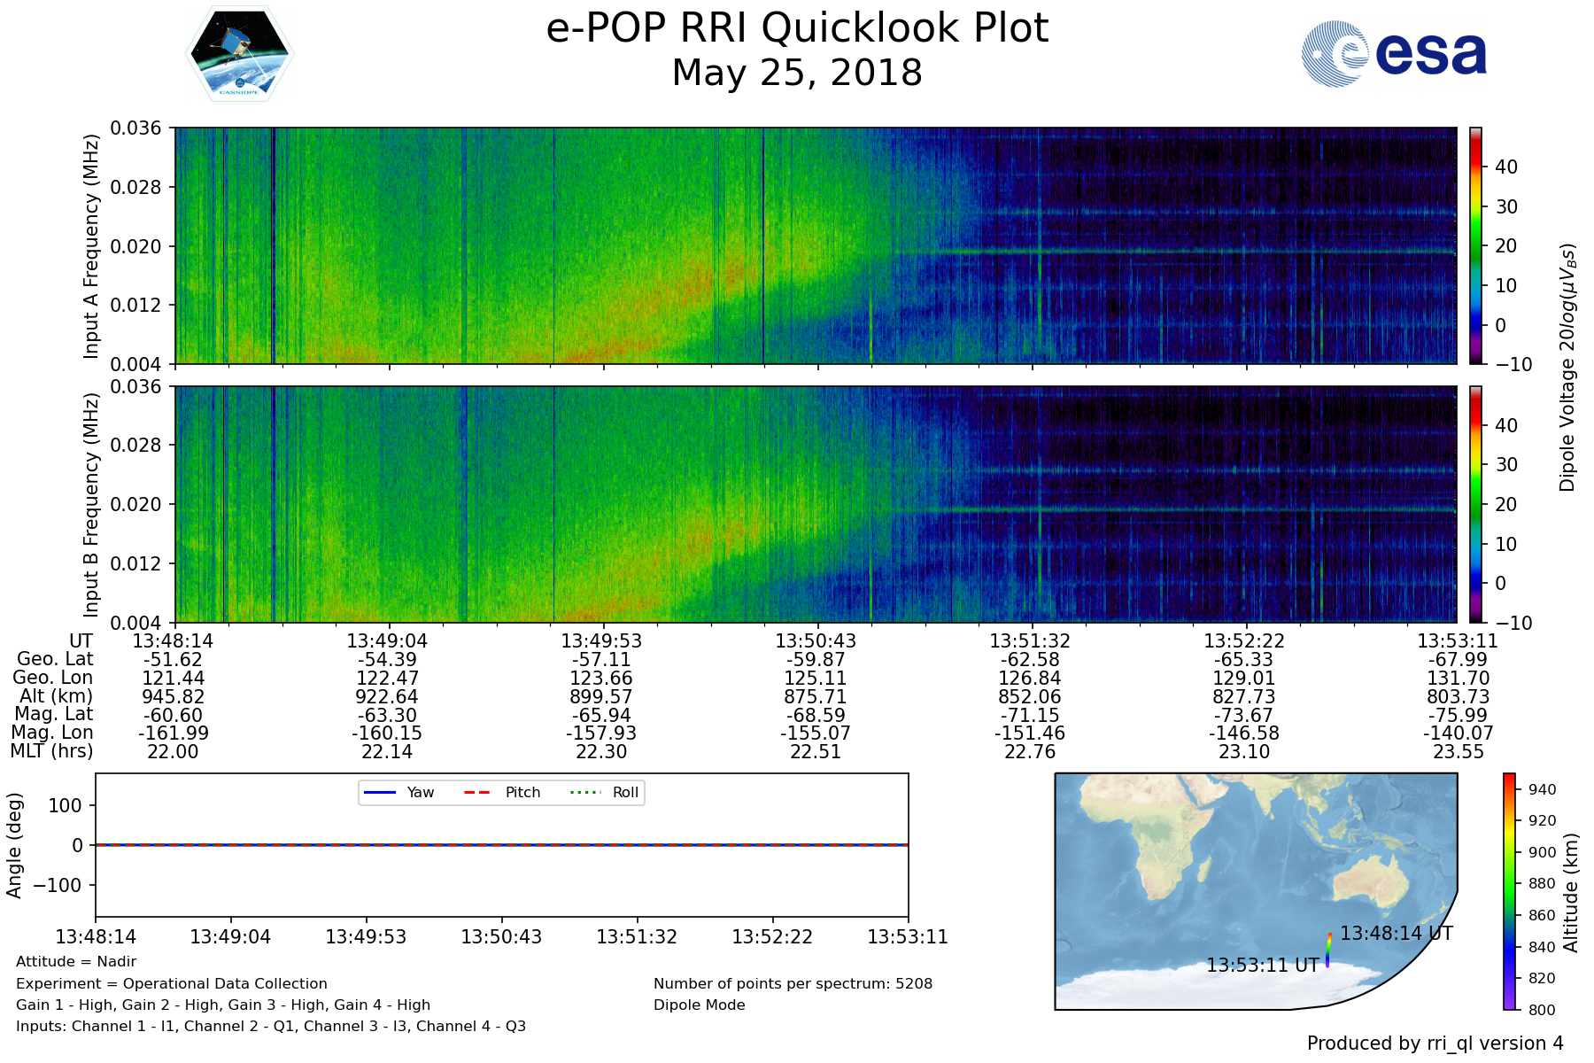This screenshot has height=1063, width=1594.
Task: Select the green dotted Roll legend entry
Action: [605, 792]
